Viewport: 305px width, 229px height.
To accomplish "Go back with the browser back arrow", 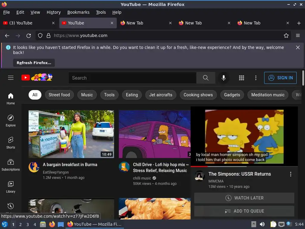I will pyautogui.click(x=7, y=35).
